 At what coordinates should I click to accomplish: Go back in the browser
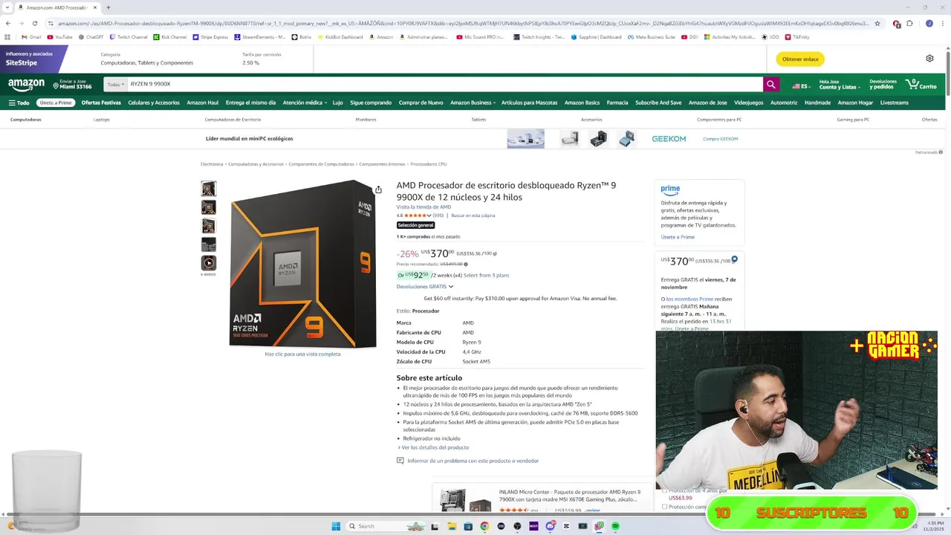(8, 23)
